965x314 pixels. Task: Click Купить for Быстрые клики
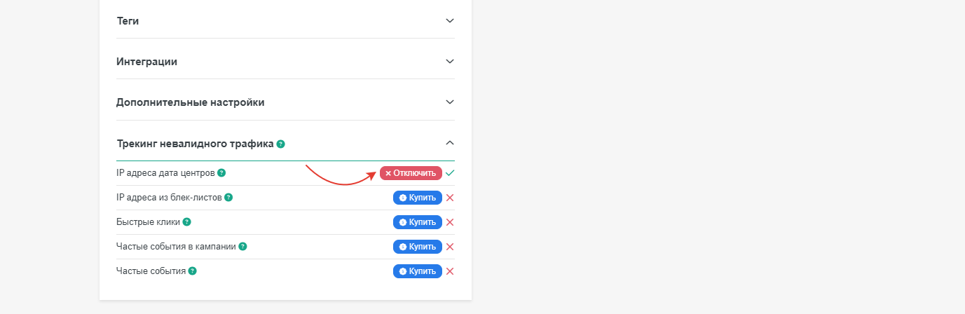(418, 222)
